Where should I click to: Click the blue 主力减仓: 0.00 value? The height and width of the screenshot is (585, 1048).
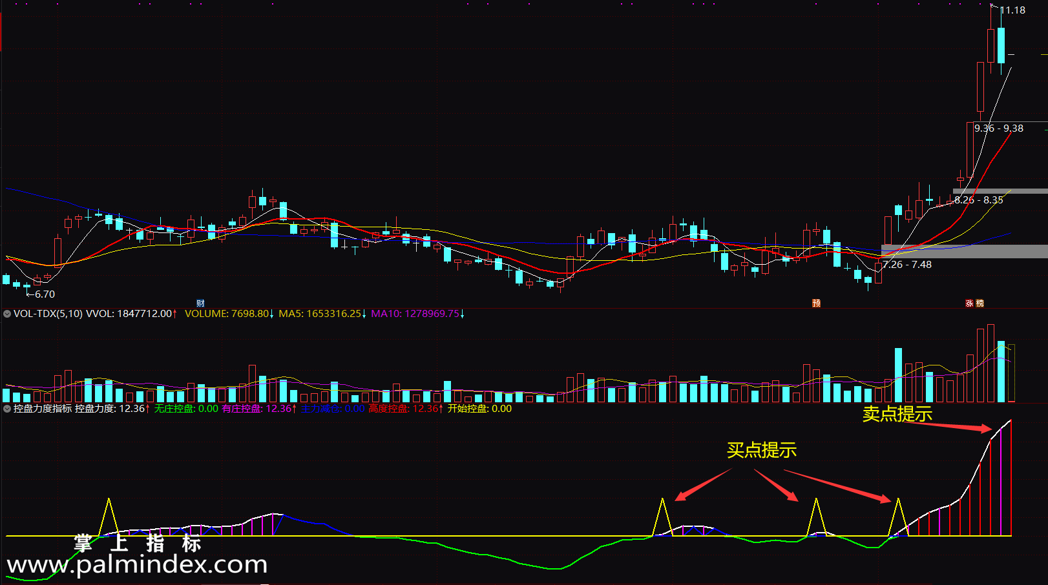pos(333,409)
